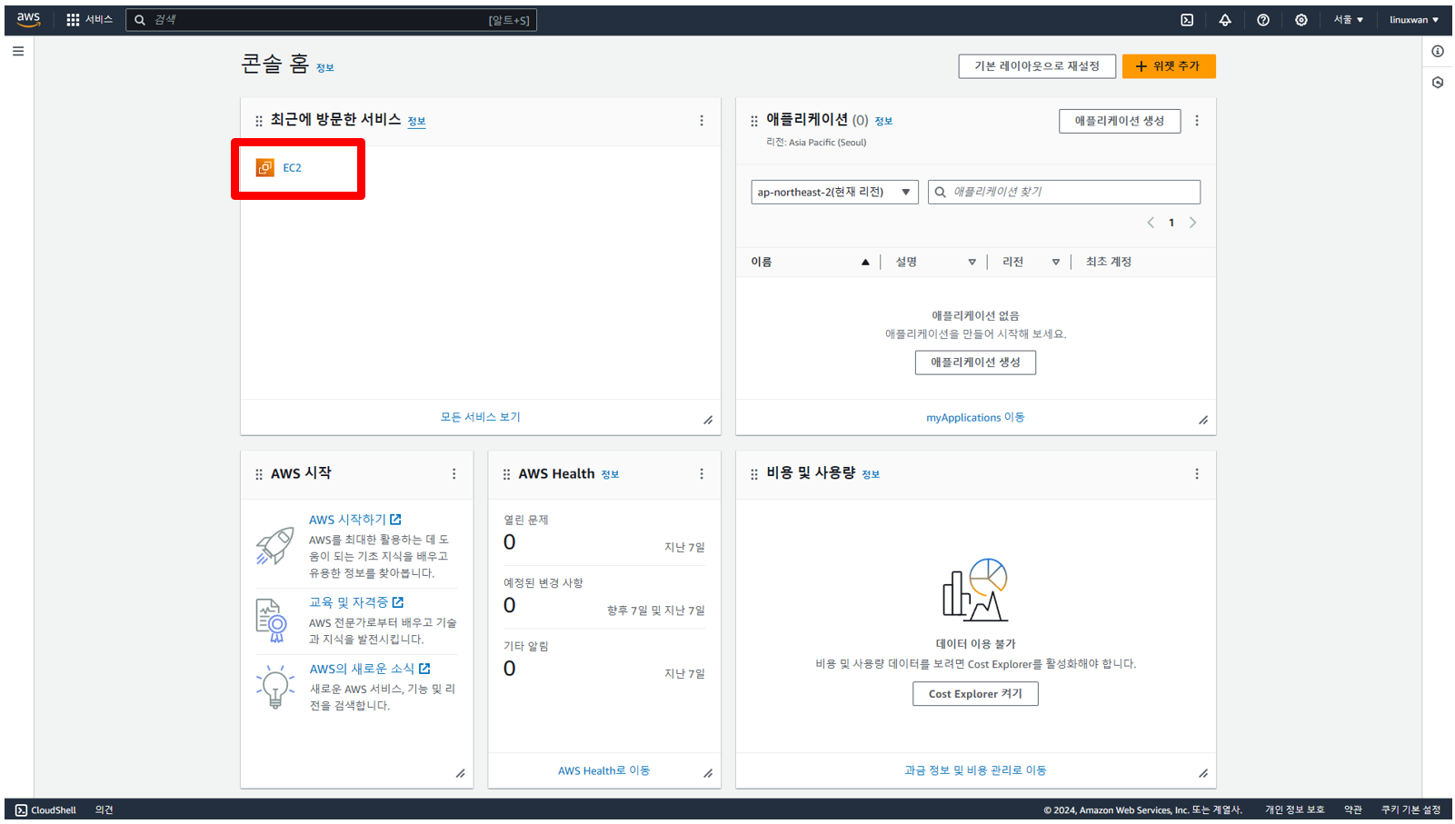Click Cost Explorer 켜기 button
The width and height of the screenshot is (1455, 824).
tap(975, 694)
